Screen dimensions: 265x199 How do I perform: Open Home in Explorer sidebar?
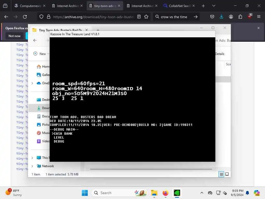coord(43,67)
